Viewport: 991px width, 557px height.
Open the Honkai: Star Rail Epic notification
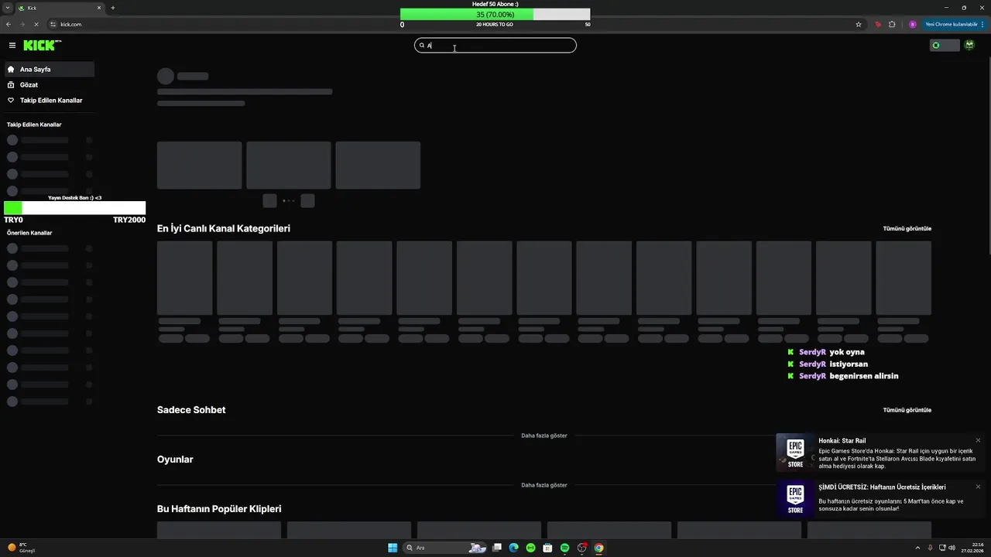tap(881, 453)
